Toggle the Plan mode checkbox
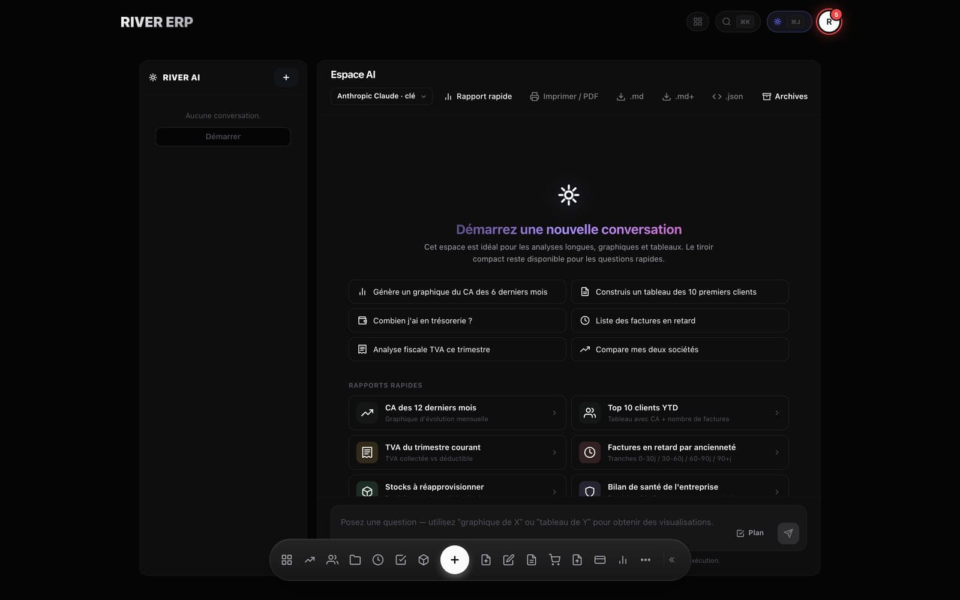Viewport: 960px width, 600px height. click(x=750, y=533)
